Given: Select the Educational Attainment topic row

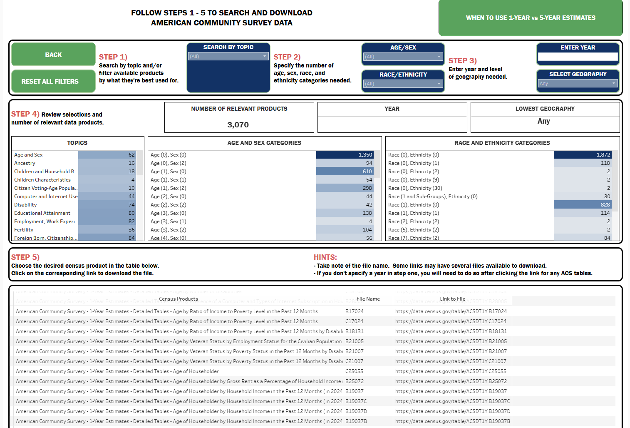Looking at the screenshot, I should click(75, 213).
